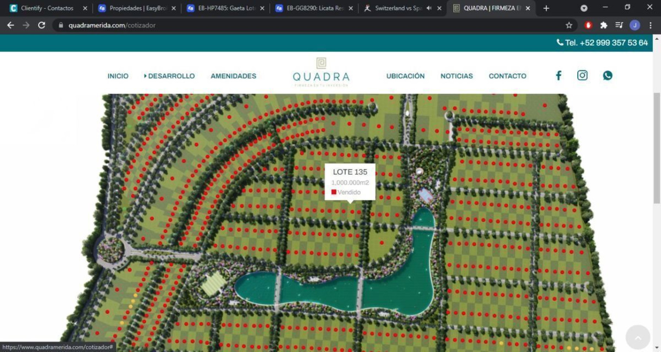
Task: Go to the CONTACTO page link
Action: tap(507, 76)
